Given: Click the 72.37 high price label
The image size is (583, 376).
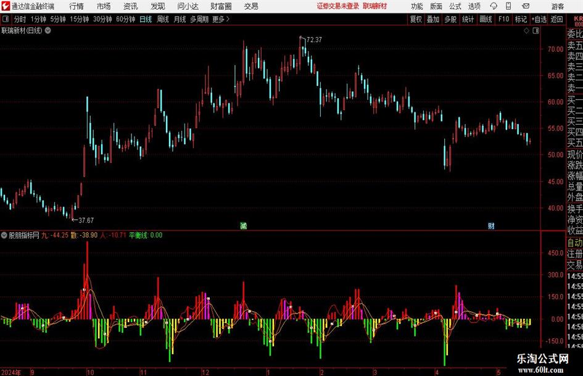Looking at the screenshot, I should point(314,40).
